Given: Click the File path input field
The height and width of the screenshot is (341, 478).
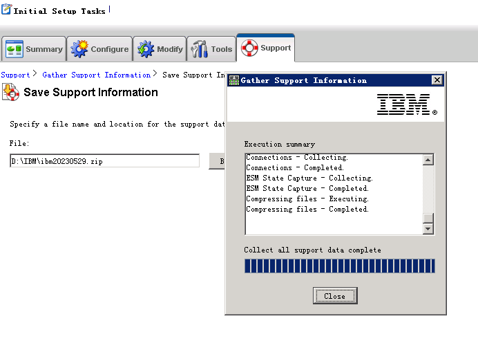Looking at the screenshot, I should [x=104, y=161].
